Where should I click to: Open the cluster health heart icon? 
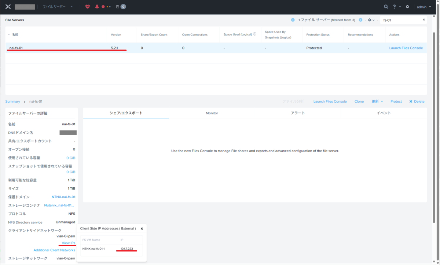87,7
